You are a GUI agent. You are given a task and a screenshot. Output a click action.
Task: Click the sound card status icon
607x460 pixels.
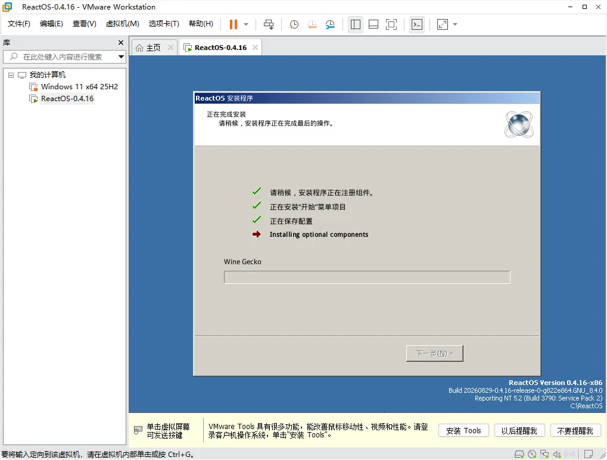point(557,454)
